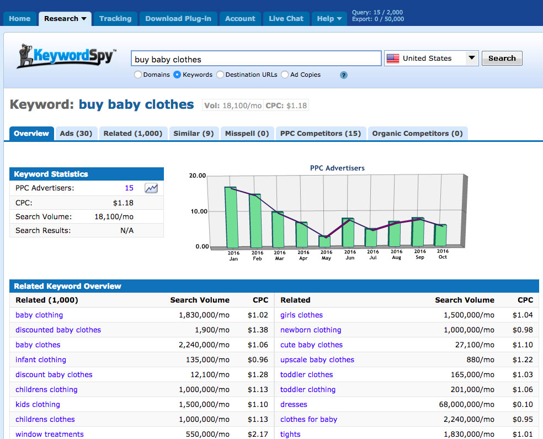
Task: Click the 2016 Jan bar in chart
Action: pos(231,218)
